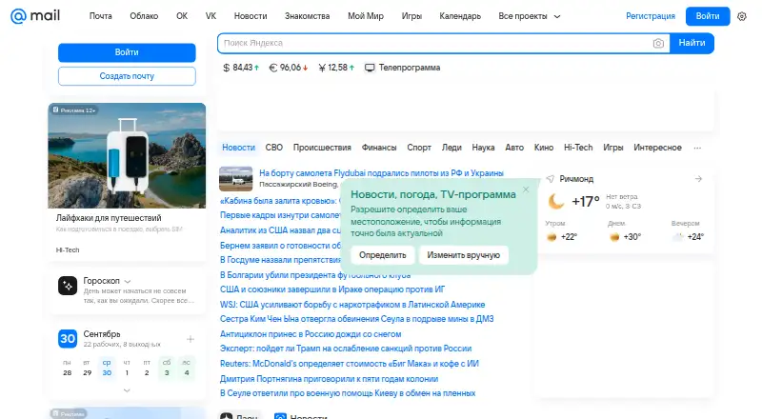Open Игры in top navigation
Image resolution: width=762 pixels, height=419 pixels.
[411, 16]
